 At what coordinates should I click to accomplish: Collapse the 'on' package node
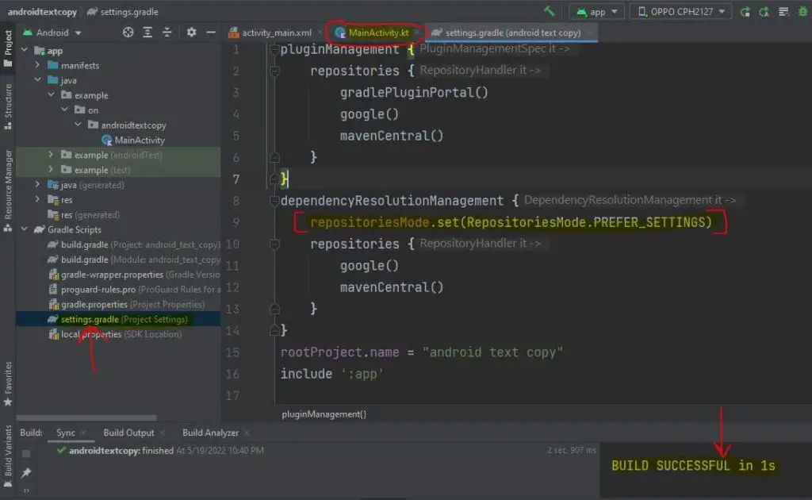[64, 110]
